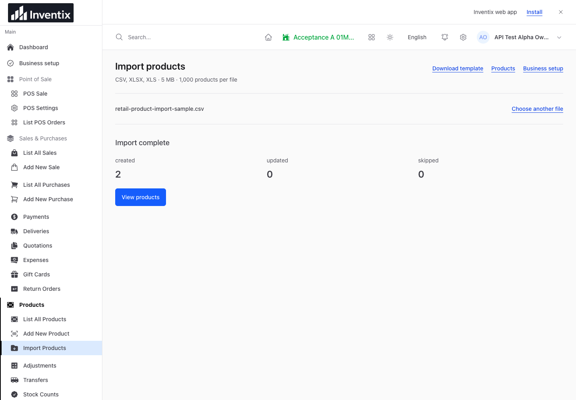Open the Products link in page header
This screenshot has height=400, width=576.
pyautogui.click(x=503, y=68)
